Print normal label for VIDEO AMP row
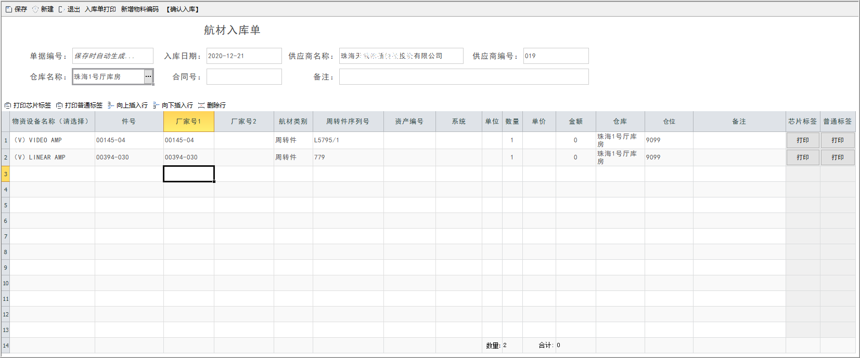The height and width of the screenshot is (358, 860). (838, 140)
